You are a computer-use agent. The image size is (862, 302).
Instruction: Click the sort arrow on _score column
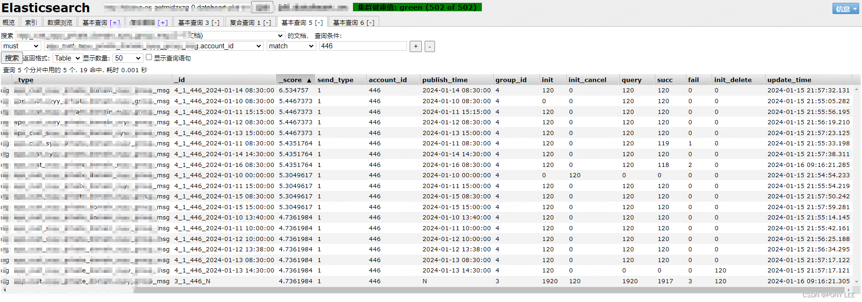(x=309, y=80)
